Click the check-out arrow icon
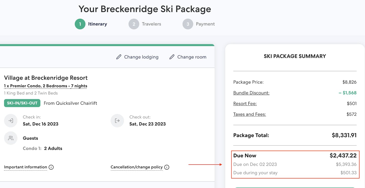The height and width of the screenshot is (188, 365). point(117,121)
